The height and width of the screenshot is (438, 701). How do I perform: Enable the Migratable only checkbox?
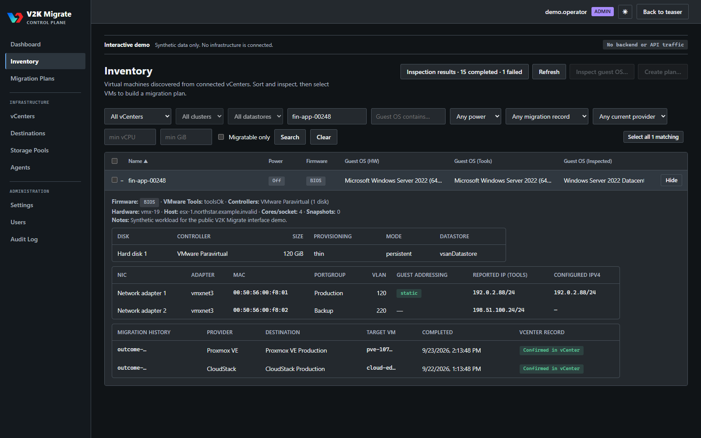[221, 137]
